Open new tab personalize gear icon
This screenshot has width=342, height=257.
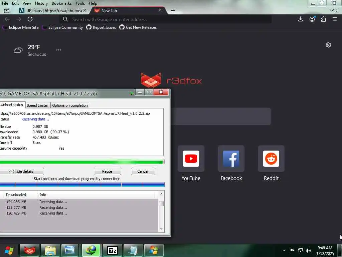[328, 45]
